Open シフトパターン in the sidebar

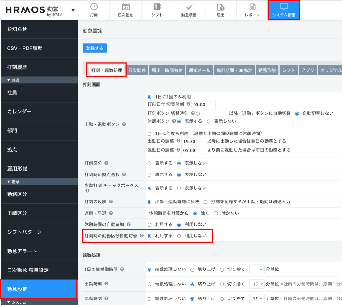pyautogui.click(x=24, y=232)
